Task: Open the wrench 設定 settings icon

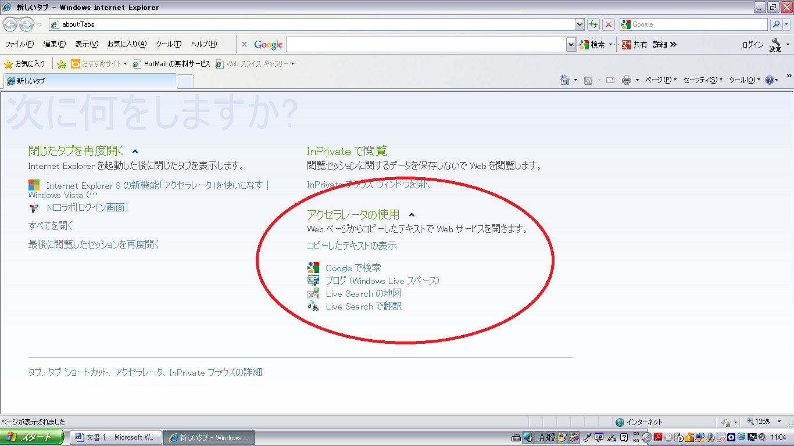Action: pos(776,45)
